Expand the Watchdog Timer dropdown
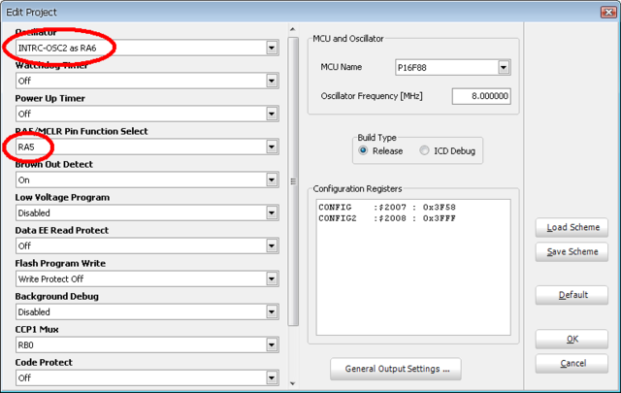Image resolution: width=621 pixels, height=393 pixels. [x=147, y=81]
